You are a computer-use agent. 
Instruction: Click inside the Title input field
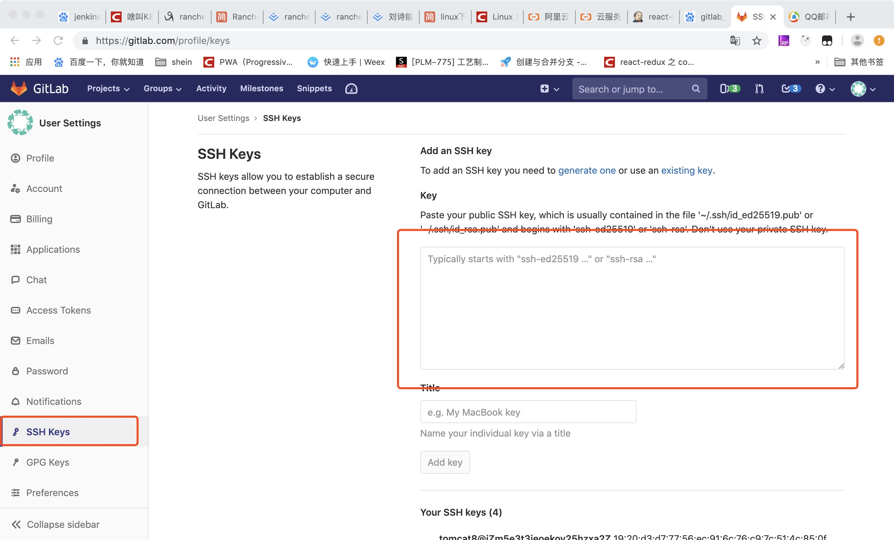(528, 412)
